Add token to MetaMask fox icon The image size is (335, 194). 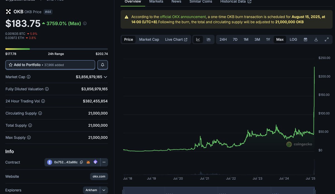tap(88, 162)
